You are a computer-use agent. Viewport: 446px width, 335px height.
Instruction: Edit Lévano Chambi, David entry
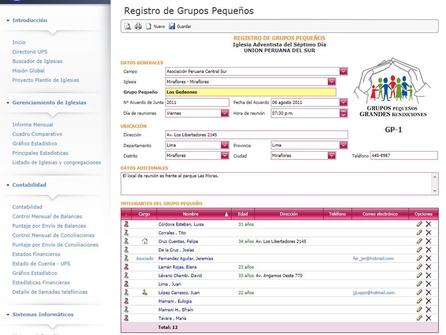coord(419,275)
